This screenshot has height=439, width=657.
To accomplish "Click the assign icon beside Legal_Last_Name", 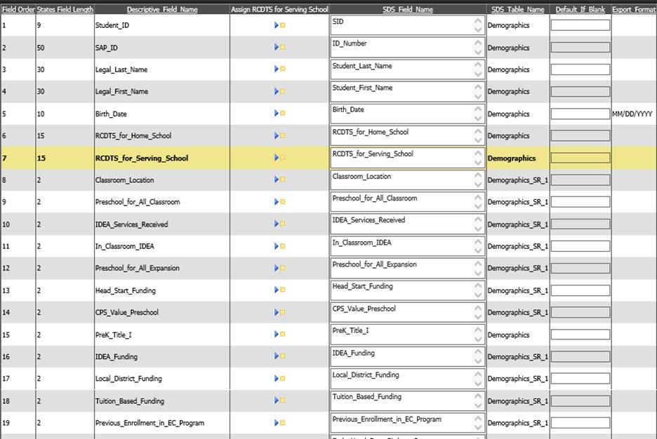I will tap(279, 69).
